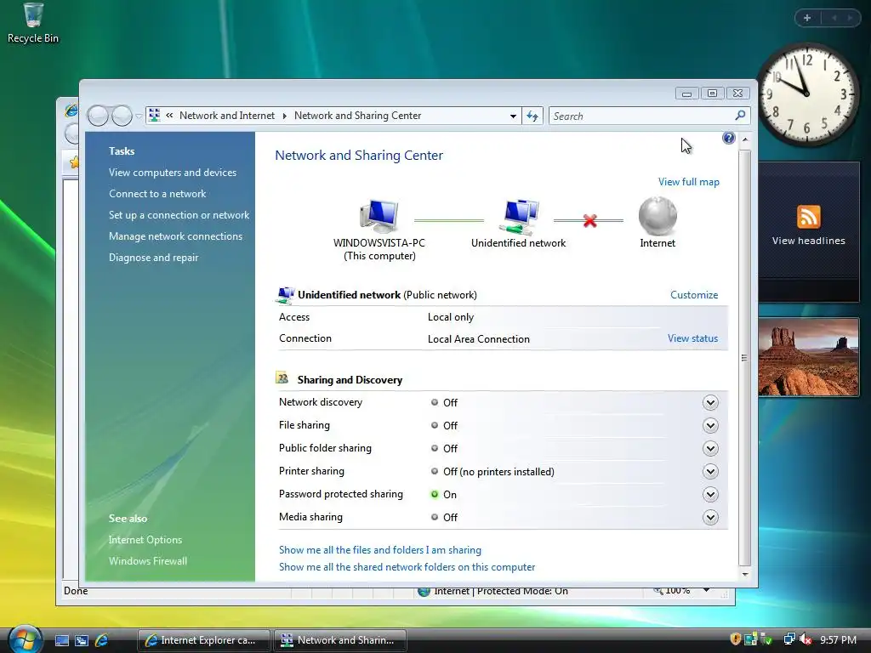Click Network and Internet breadcrumb
Screen dimensions: 871x653
click(x=226, y=116)
